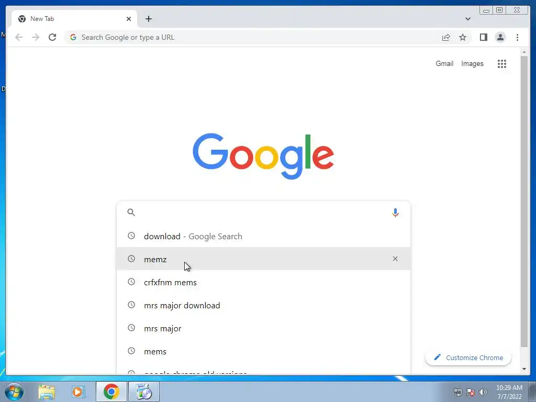Open a new tab with plus button
Image resolution: width=536 pixels, height=402 pixels.
pyautogui.click(x=148, y=19)
